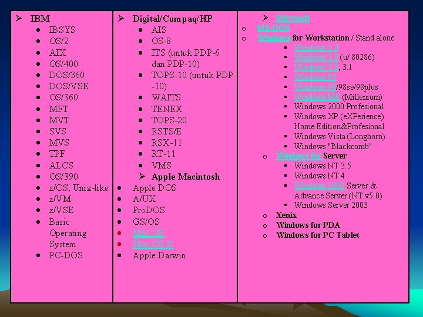Click the IBSYS list item
This screenshot has height=317, width=423.
(x=62, y=30)
